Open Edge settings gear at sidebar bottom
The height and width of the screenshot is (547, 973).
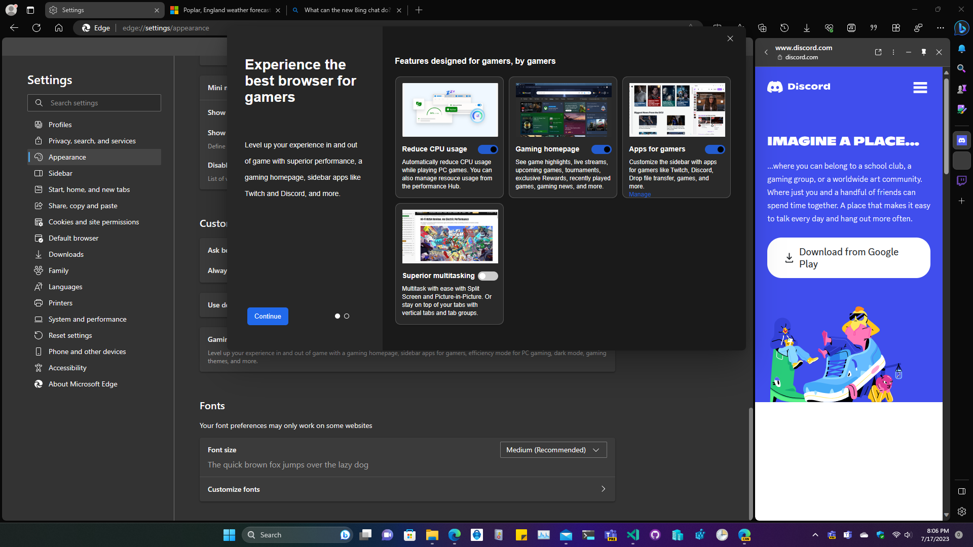click(x=961, y=512)
